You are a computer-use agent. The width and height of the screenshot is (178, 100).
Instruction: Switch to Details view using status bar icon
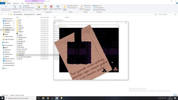[x=174, y=95]
